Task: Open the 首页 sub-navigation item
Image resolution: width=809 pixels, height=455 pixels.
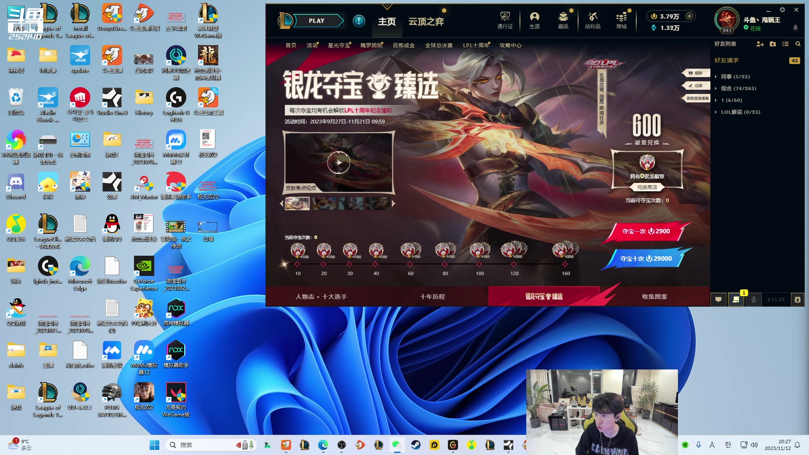Action: [291, 45]
